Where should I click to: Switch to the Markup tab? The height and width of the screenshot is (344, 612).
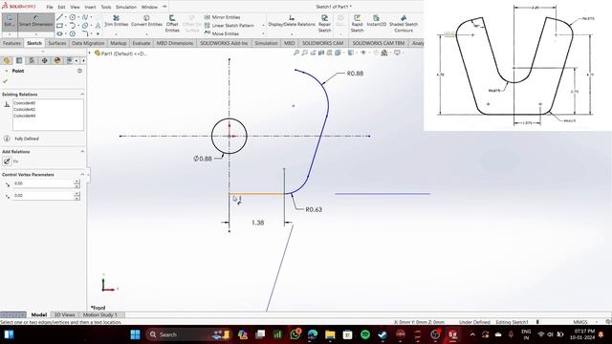point(119,43)
